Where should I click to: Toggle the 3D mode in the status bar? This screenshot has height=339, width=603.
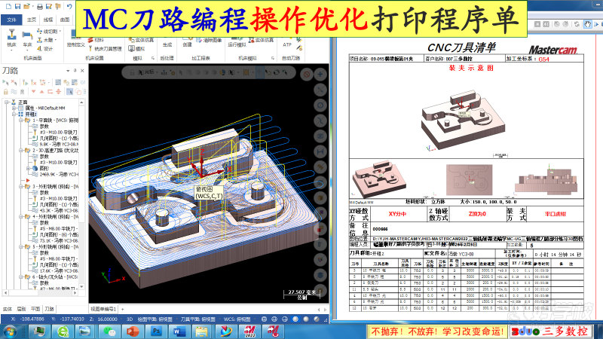coord(129,319)
